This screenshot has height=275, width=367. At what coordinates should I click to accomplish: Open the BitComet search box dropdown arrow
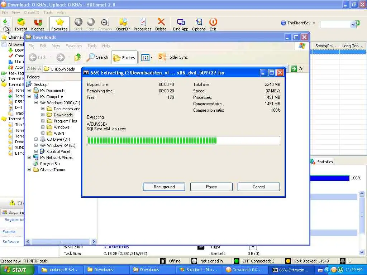[x=353, y=24]
